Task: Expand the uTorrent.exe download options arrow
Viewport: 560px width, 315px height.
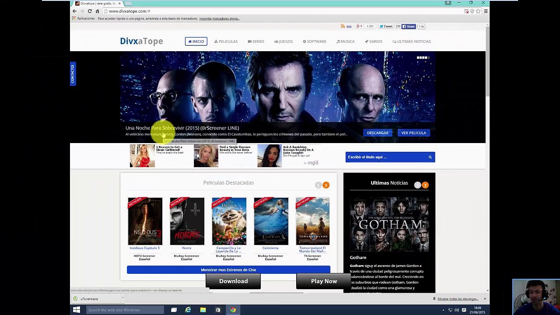Action: pos(122,298)
